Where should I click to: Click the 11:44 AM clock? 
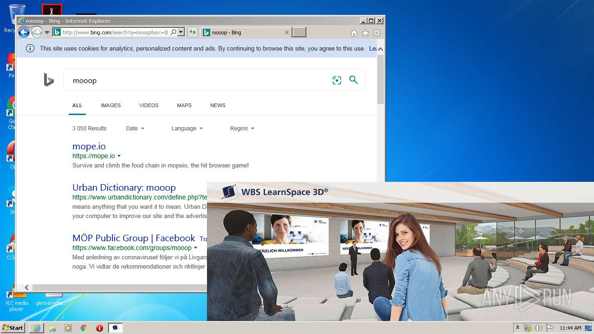pos(570,328)
